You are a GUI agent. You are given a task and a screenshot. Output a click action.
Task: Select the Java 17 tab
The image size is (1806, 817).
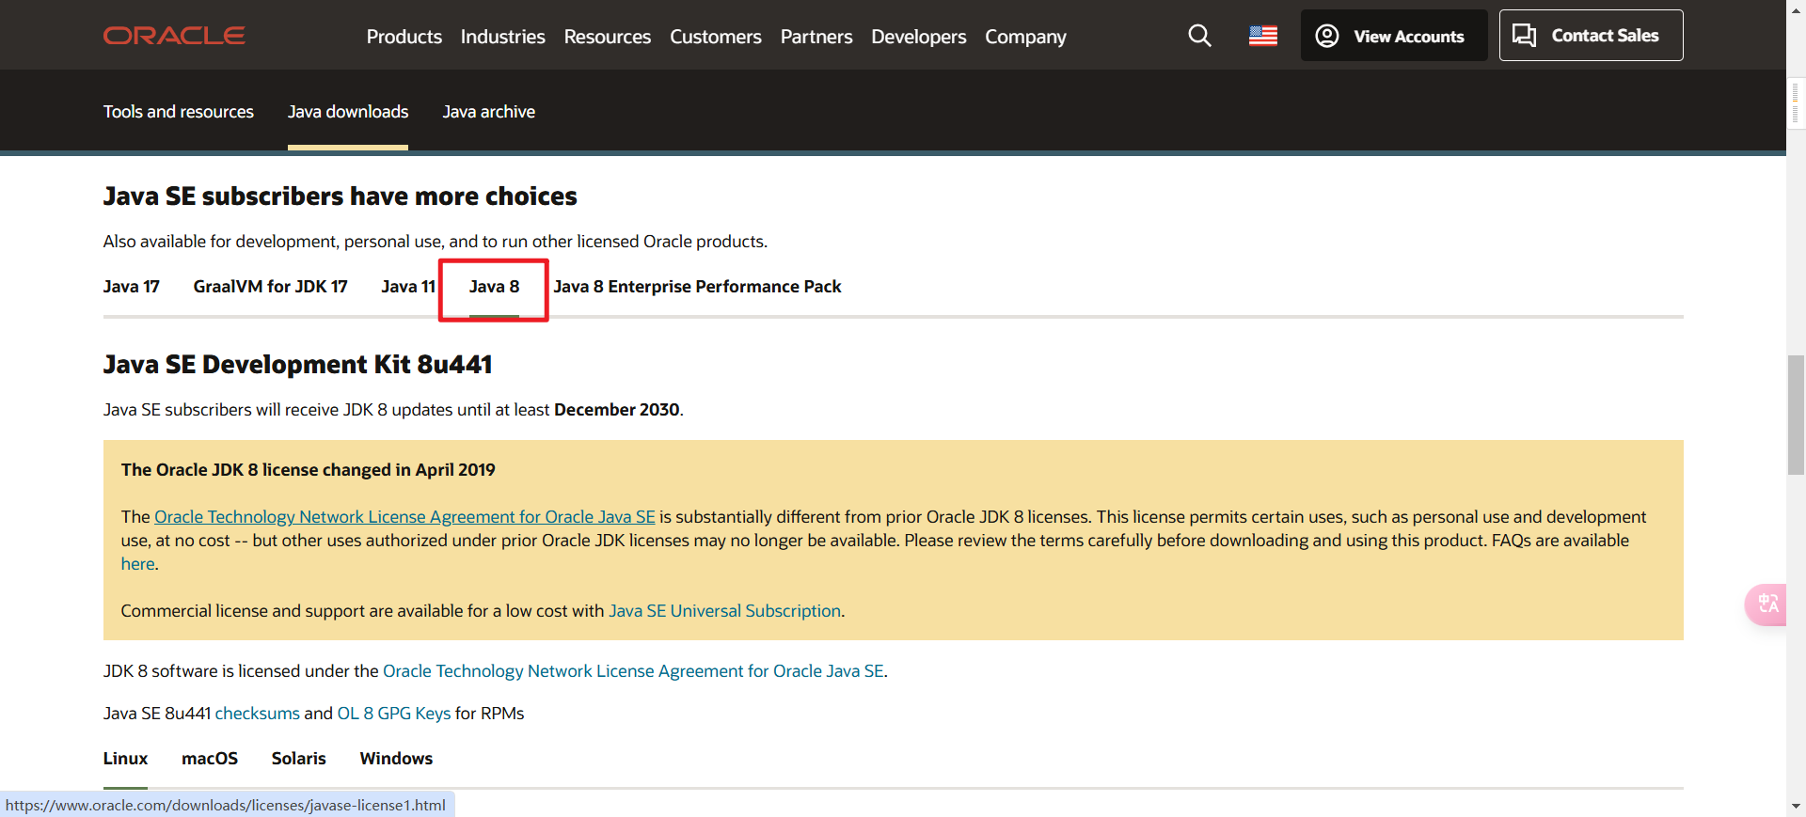tap(131, 287)
